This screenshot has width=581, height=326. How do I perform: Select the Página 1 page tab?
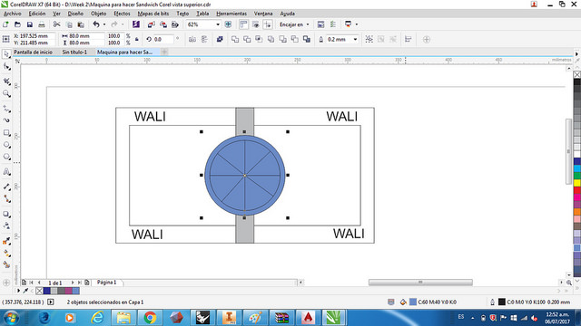point(107,283)
